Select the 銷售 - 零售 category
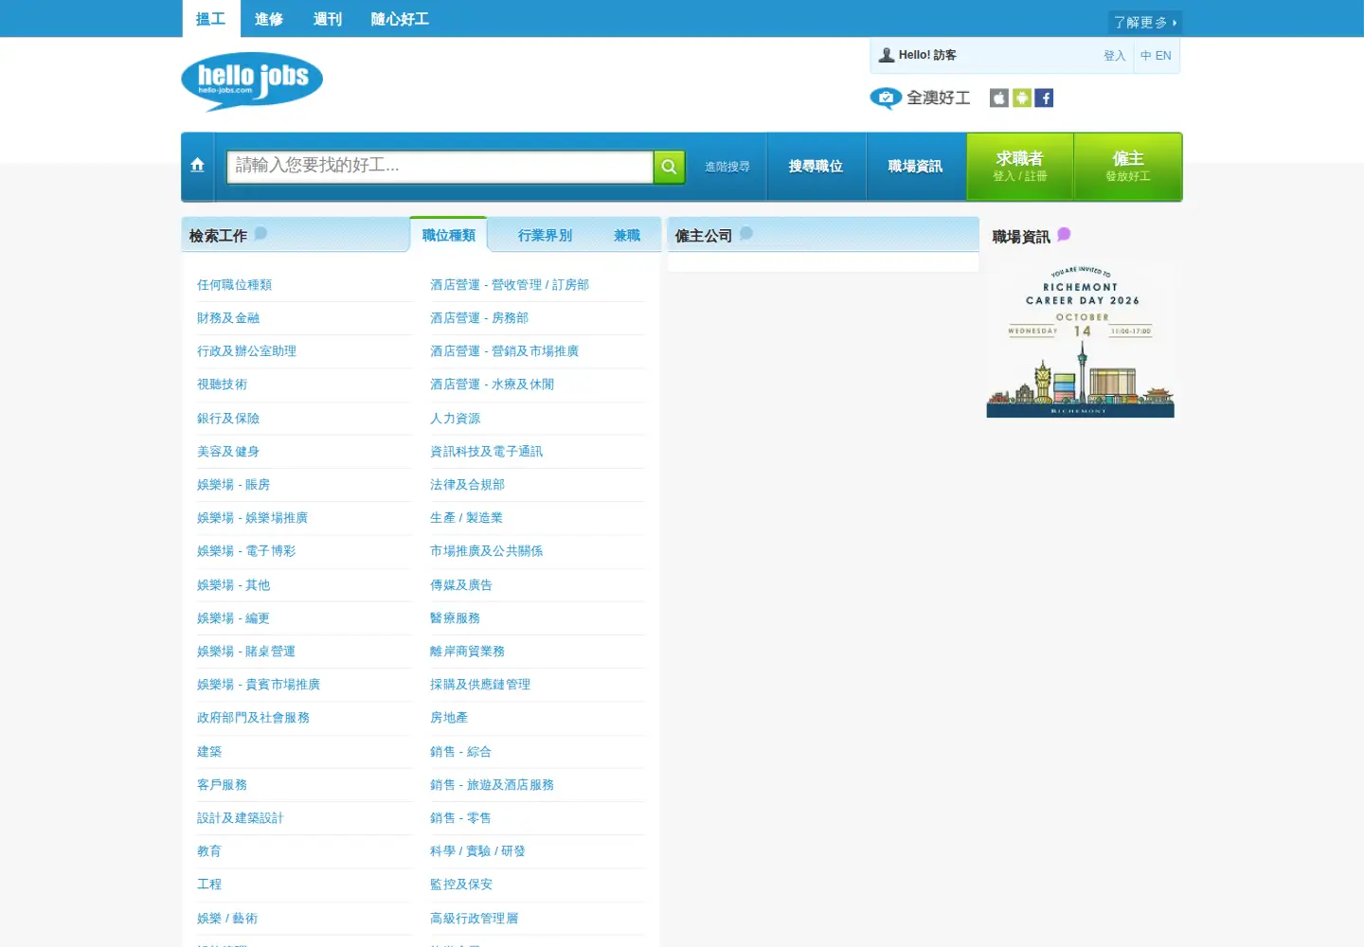This screenshot has width=1364, height=947. (461, 818)
